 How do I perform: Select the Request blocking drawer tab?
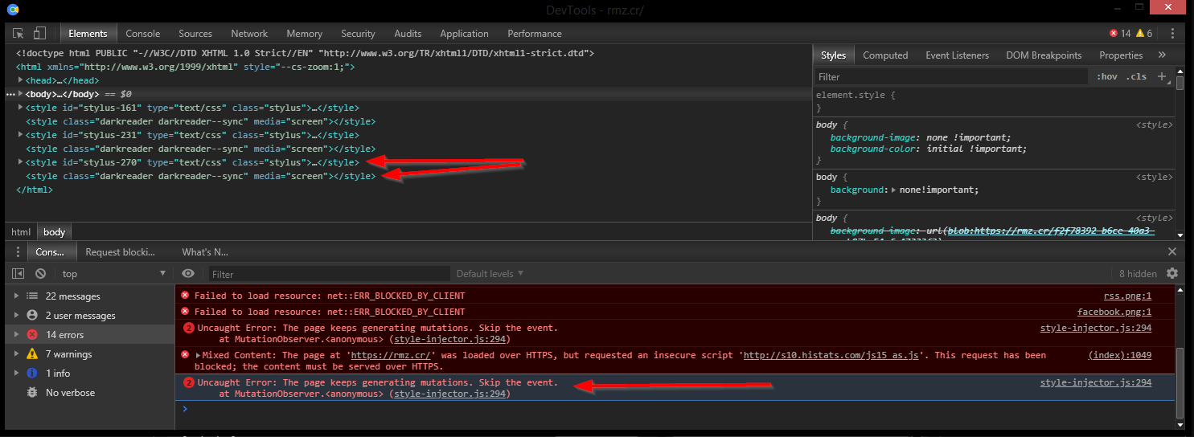pos(121,251)
